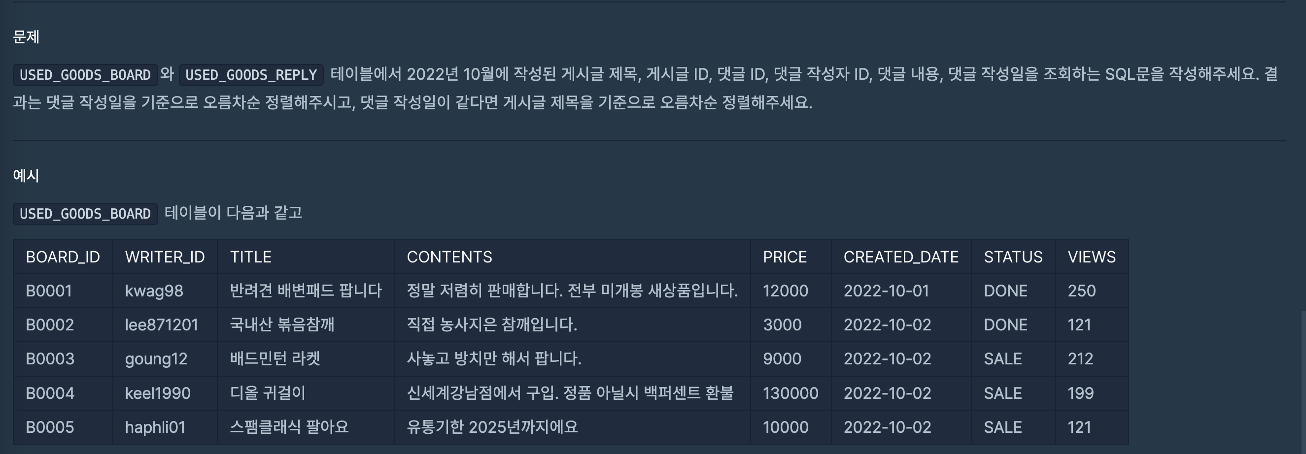Click the PRICE column header

pos(784,257)
